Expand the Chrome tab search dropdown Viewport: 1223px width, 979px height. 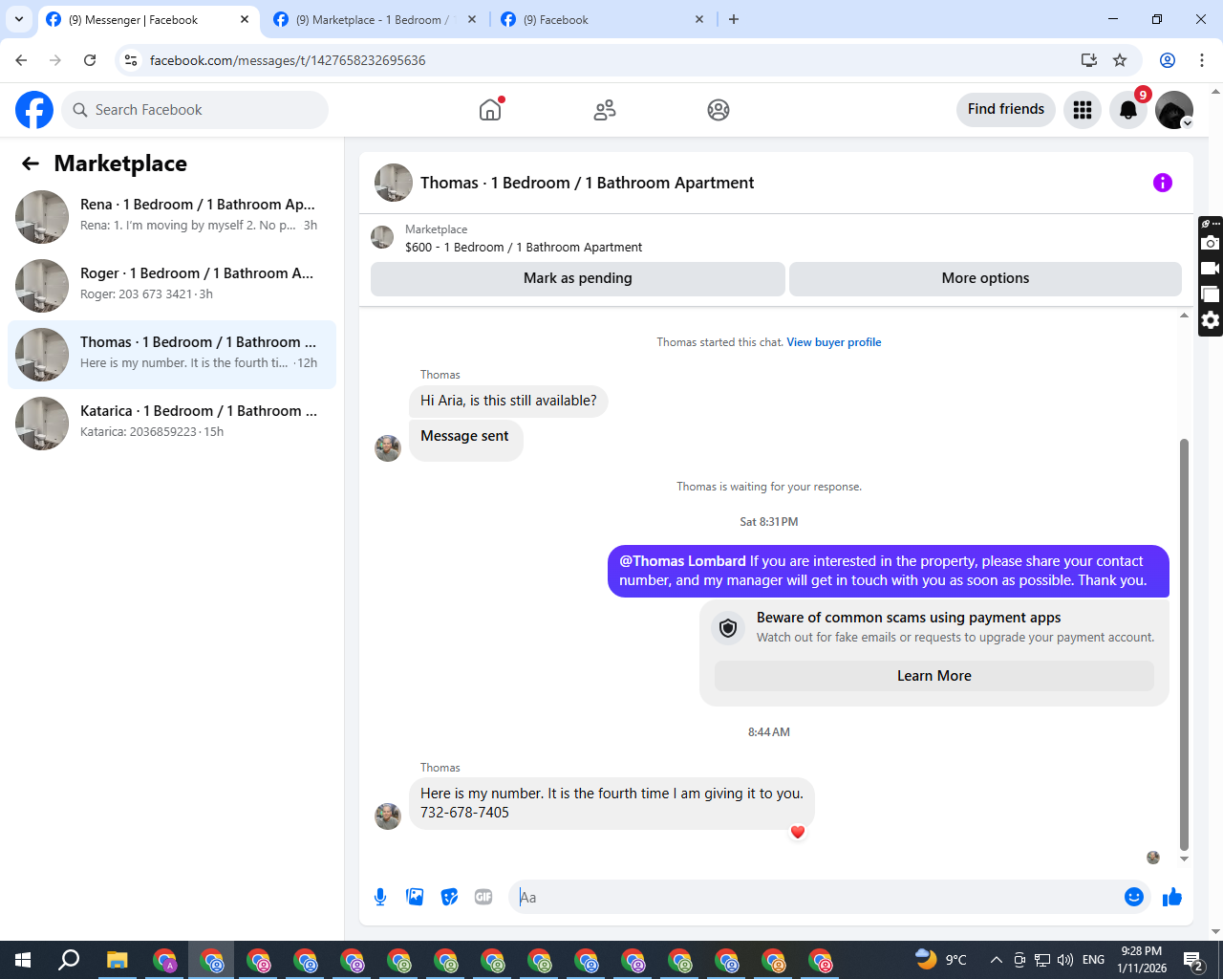click(19, 19)
